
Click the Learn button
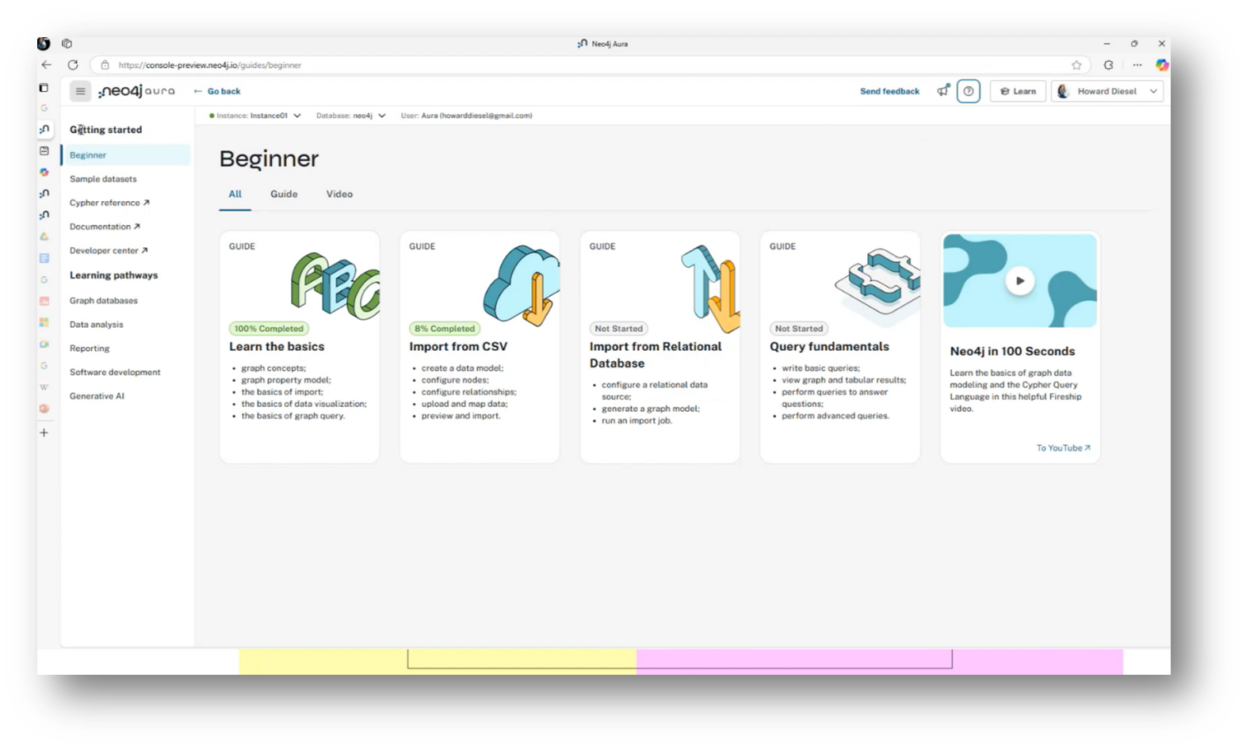(x=1018, y=91)
